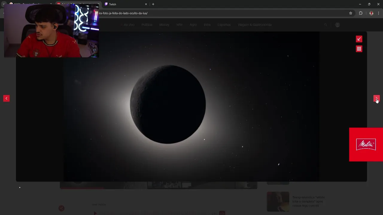
Task: Go to the next gallery image arrow
Action: tap(376, 98)
